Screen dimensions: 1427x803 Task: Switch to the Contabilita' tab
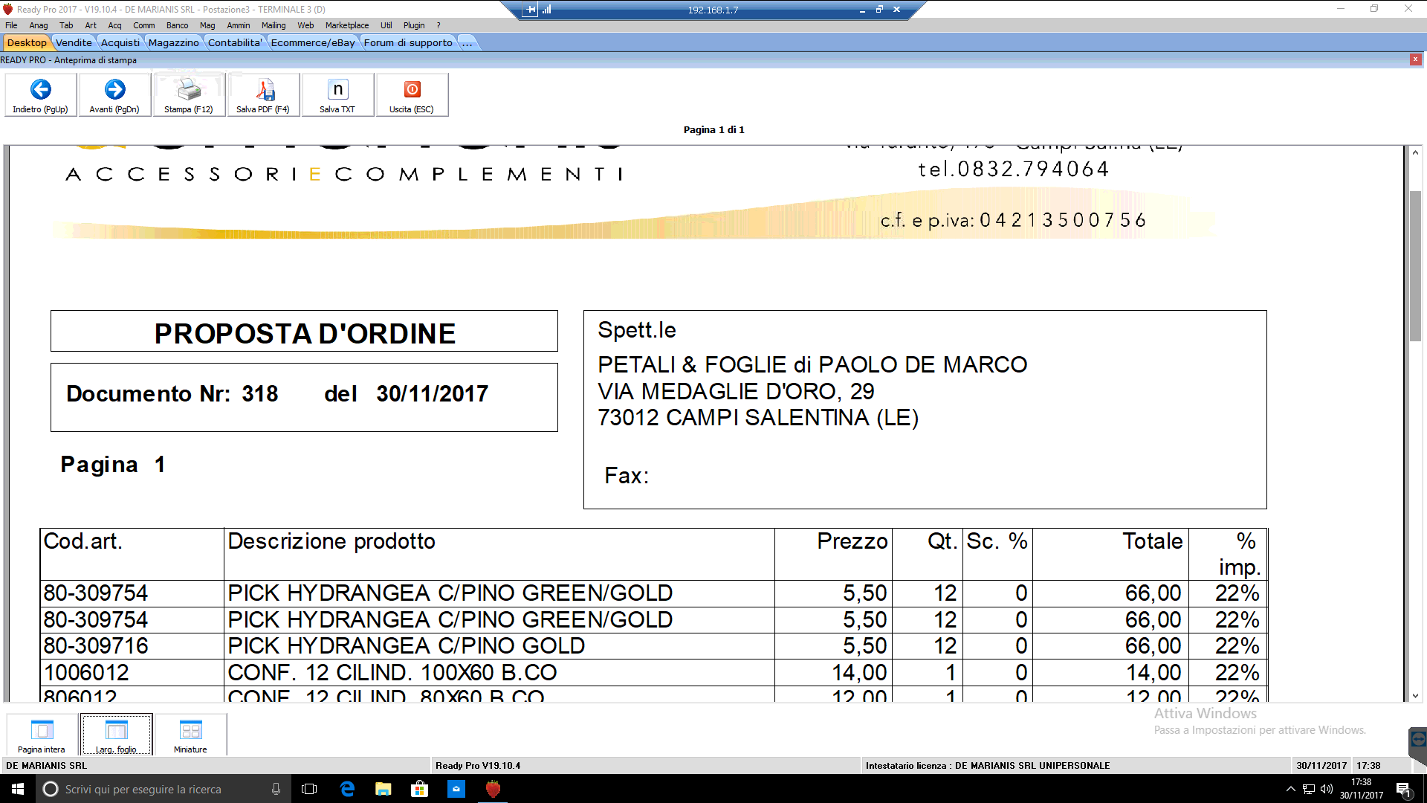coord(234,42)
